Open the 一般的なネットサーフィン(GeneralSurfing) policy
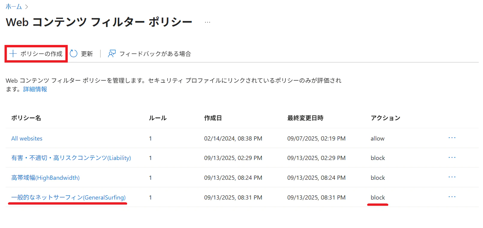This screenshot has height=228, width=483. pyautogui.click(x=68, y=197)
